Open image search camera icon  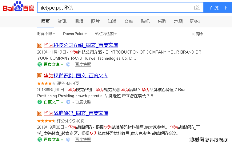click(x=197, y=7)
